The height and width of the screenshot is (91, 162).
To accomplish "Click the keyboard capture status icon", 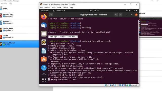I will (x=130, y=85).
